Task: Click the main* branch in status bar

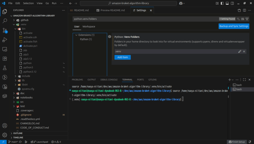Action: point(13,142)
